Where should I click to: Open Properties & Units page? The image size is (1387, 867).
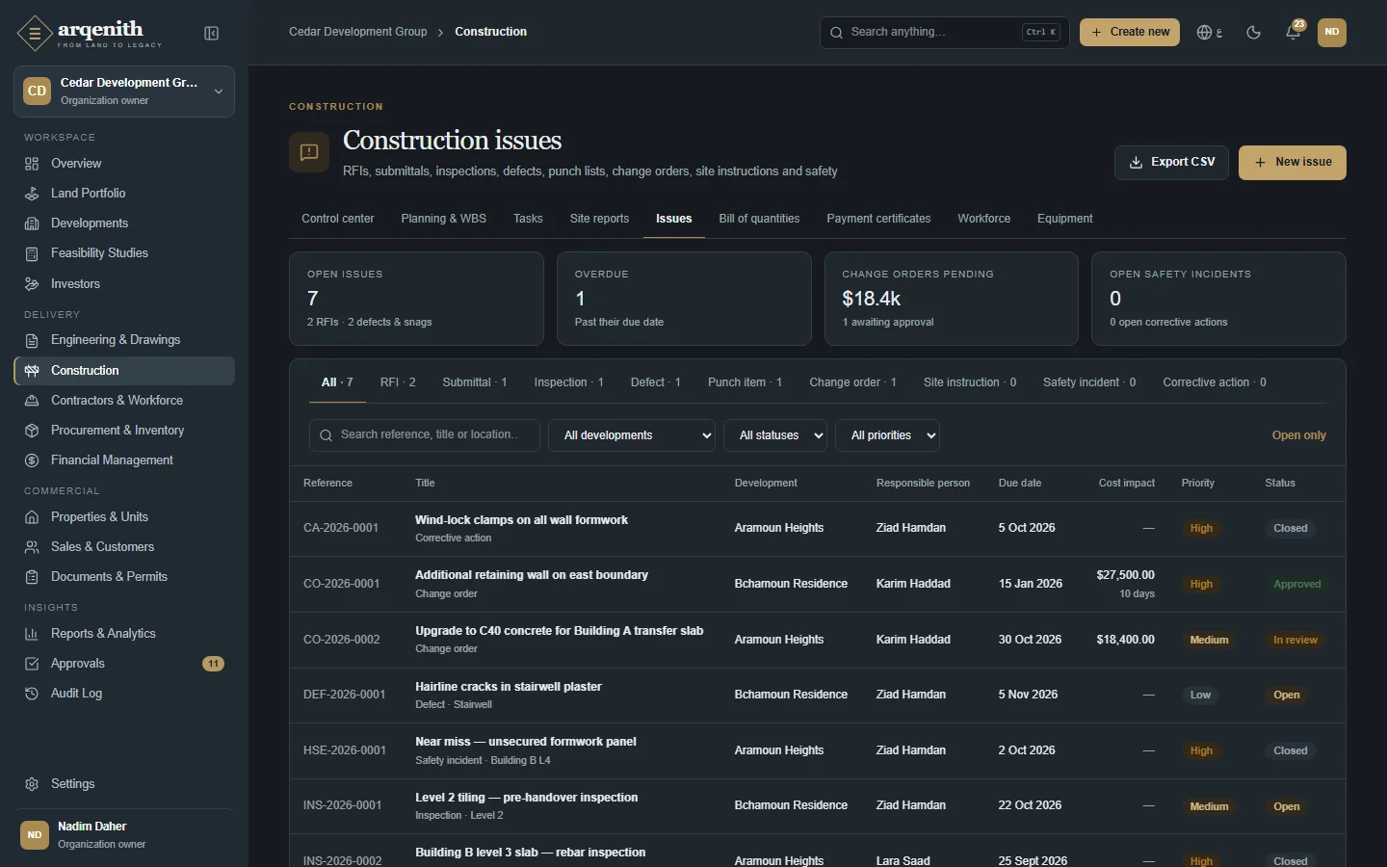point(124,517)
